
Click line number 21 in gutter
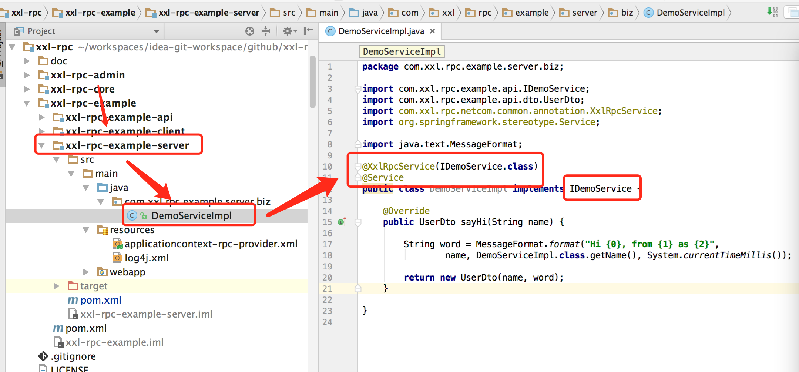click(327, 289)
